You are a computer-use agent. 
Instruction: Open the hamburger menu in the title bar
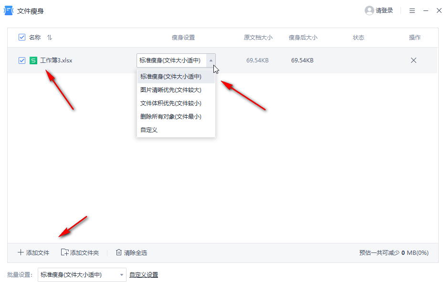412,10
